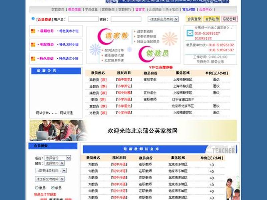This screenshot has width=267, height=200.
Task: Click the TEACHER graphic on the 最新教师信息库 header
Action: (x=221, y=150)
